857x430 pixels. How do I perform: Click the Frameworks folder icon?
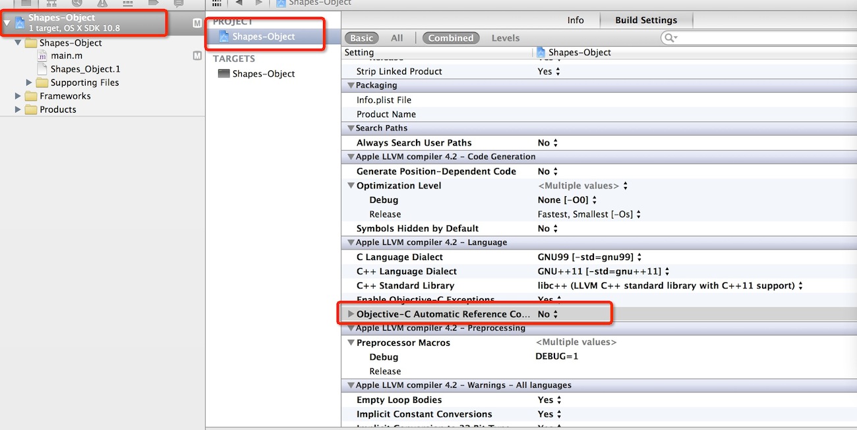tap(31, 96)
